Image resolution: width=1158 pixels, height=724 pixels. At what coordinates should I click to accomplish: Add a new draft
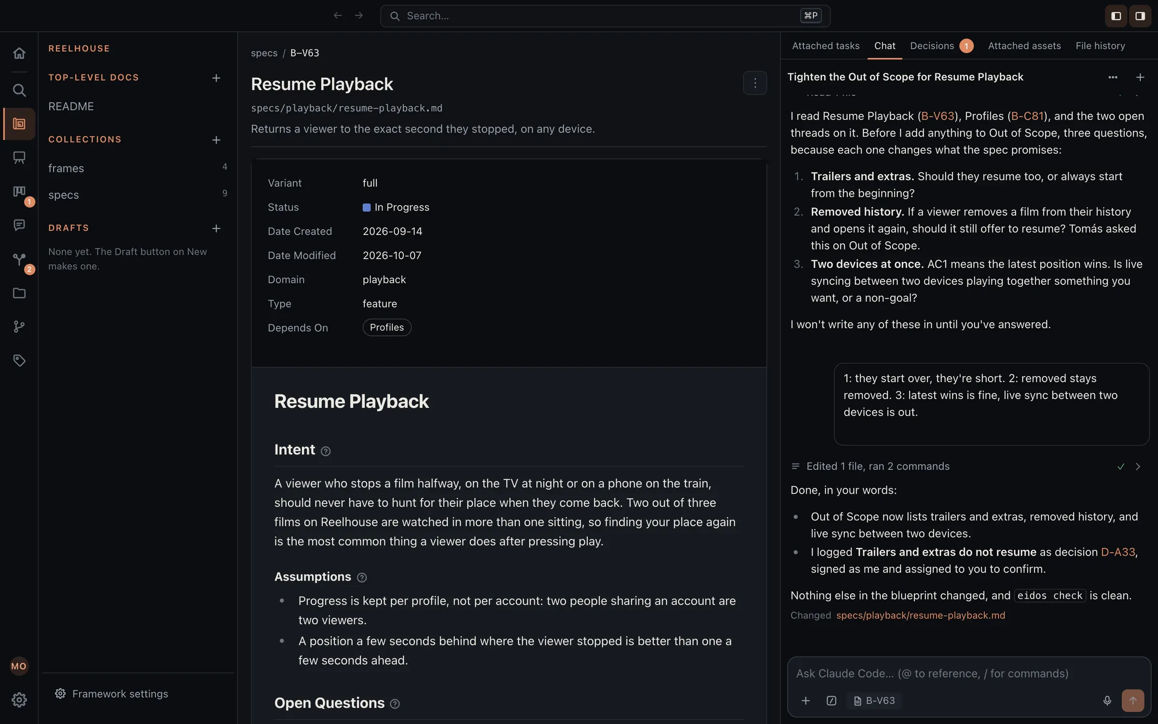(216, 228)
